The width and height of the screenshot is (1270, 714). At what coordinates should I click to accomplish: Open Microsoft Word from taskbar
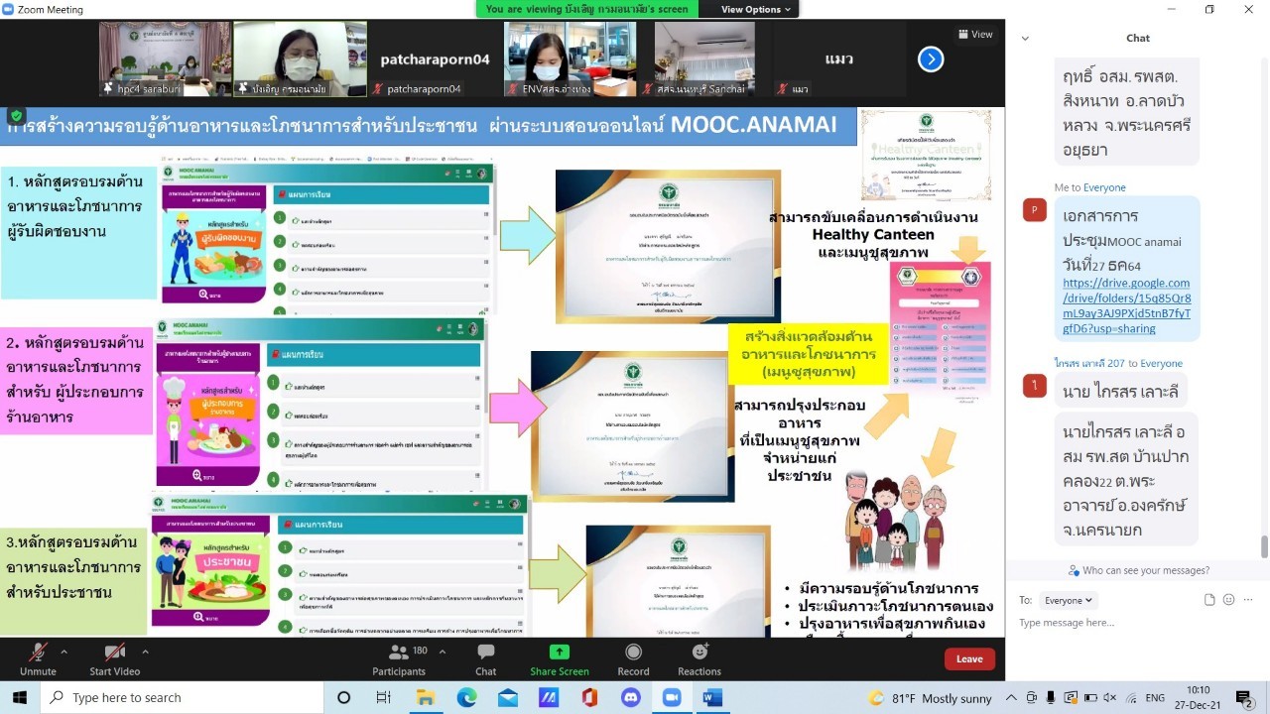[x=711, y=698]
